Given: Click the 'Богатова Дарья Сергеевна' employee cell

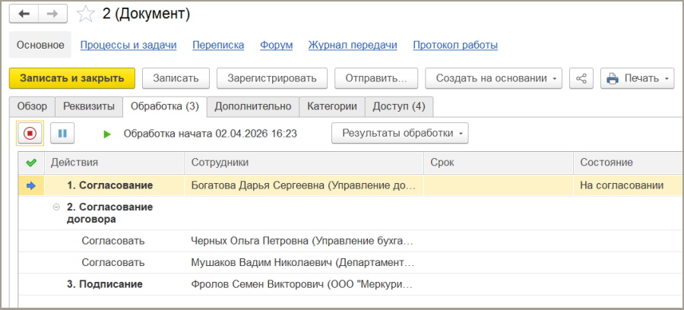Looking at the screenshot, I should (303, 185).
